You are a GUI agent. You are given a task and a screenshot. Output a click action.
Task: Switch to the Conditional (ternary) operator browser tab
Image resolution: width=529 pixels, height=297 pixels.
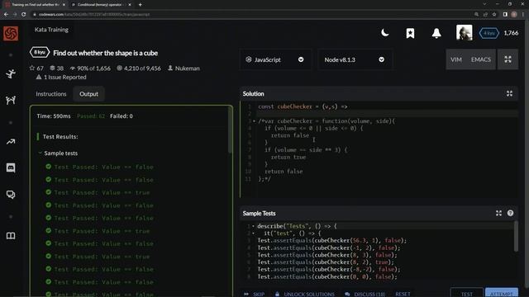pyautogui.click(x=100, y=5)
